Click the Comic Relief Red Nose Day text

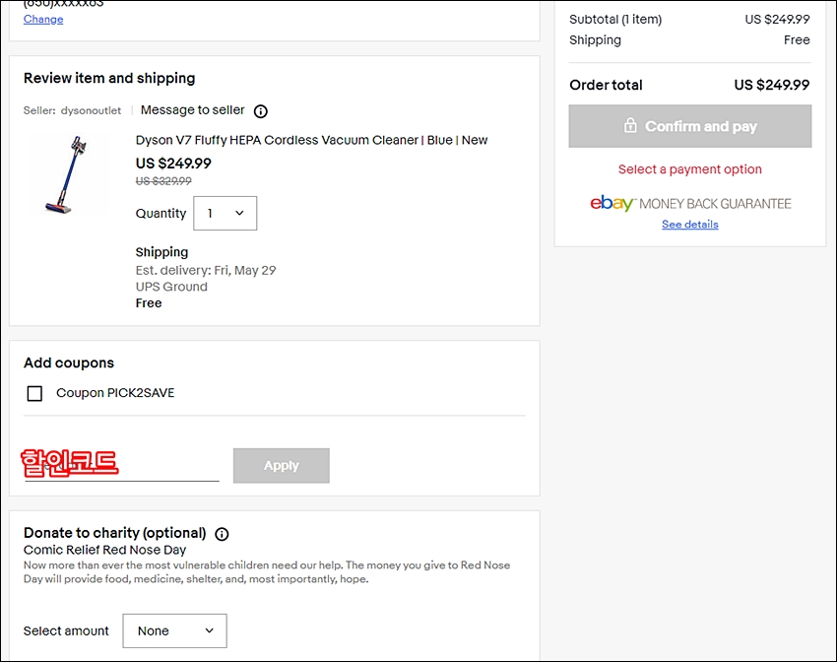(104, 550)
